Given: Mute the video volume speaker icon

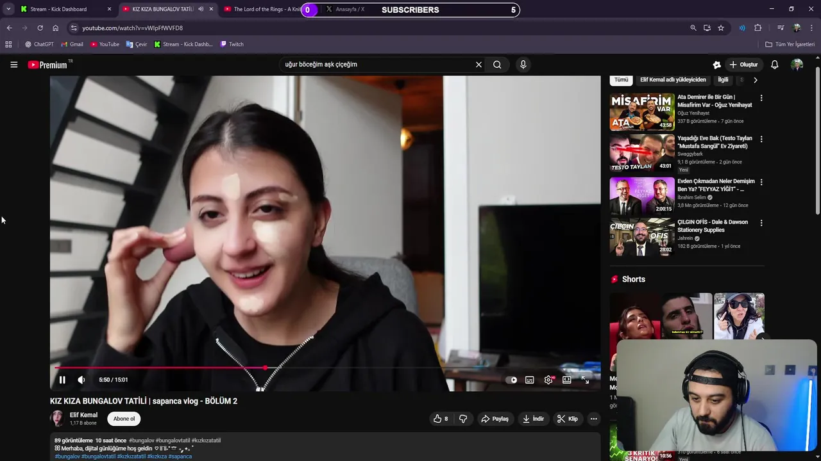Looking at the screenshot, I should [x=81, y=380].
